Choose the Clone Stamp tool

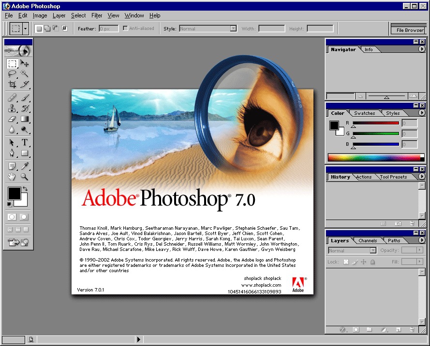(x=12, y=108)
